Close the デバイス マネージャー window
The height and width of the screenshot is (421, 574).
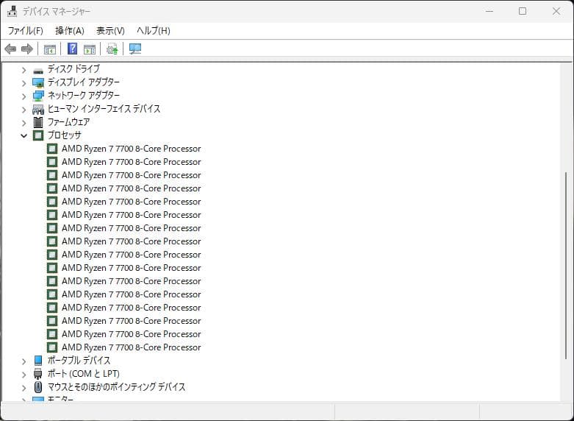[x=556, y=11]
